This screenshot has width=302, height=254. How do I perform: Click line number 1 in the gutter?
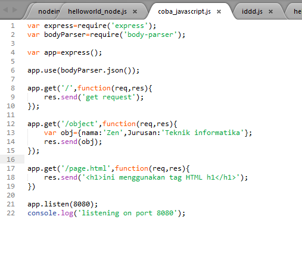(x=13, y=26)
